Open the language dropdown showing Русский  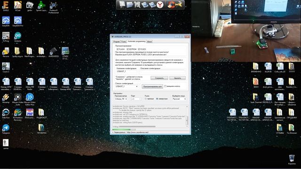click(179, 99)
